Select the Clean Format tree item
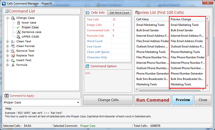The width and height of the screenshot is (215, 130). 25,46
